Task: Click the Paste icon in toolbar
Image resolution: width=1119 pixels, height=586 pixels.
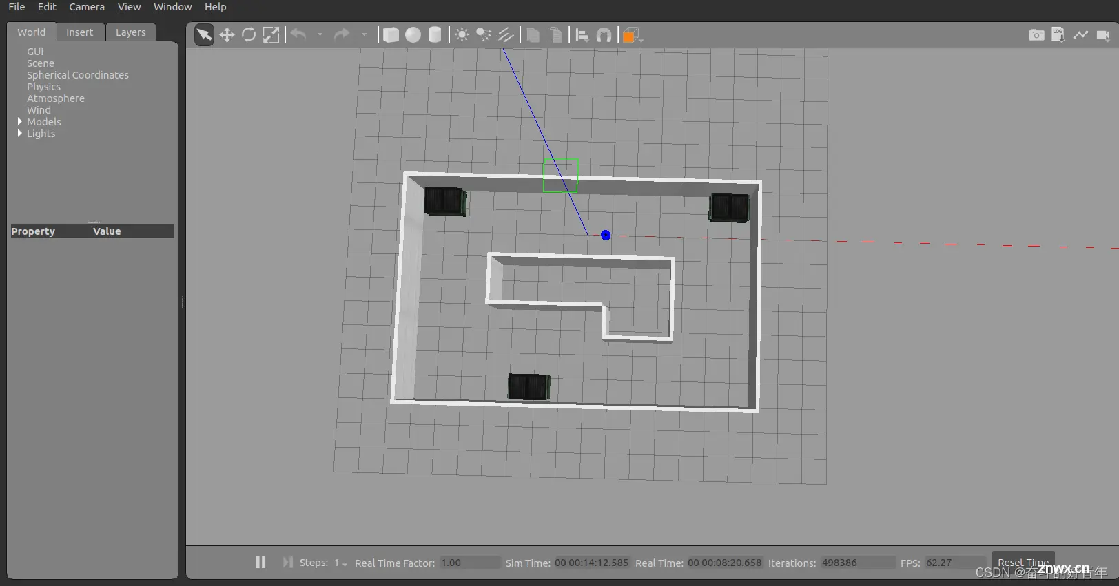Action: click(x=555, y=34)
